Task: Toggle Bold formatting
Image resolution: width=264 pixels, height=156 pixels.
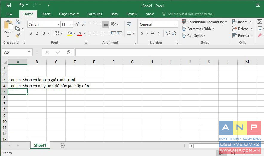Action: tap(30, 33)
